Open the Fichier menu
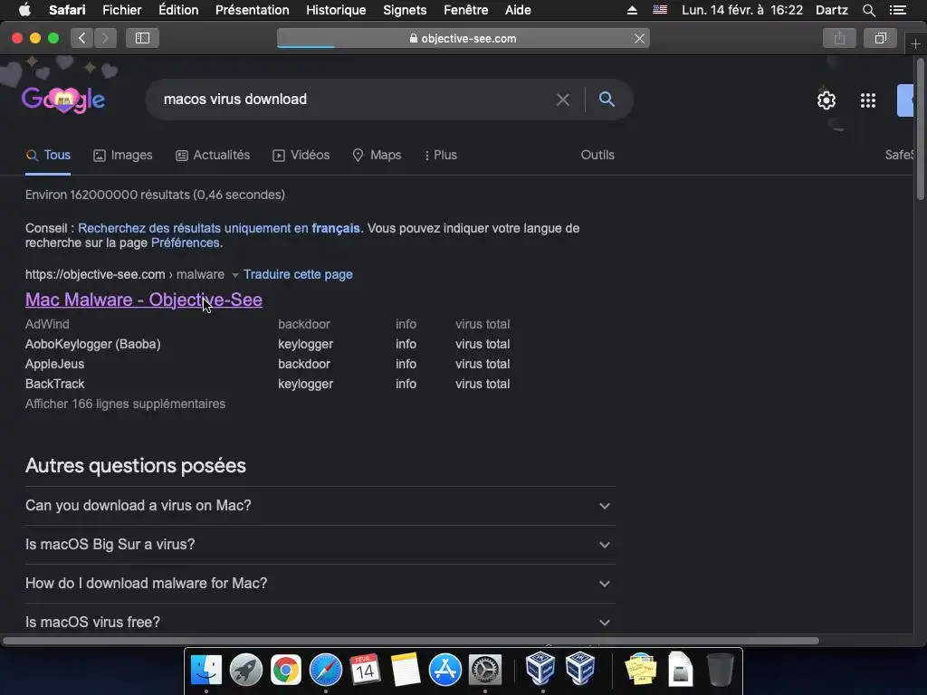The width and height of the screenshot is (927, 695). click(122, 10)
